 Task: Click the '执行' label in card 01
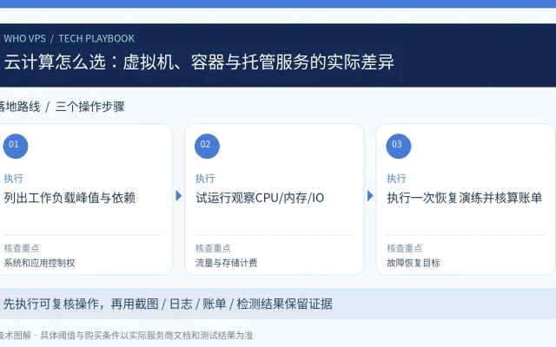pyautogui.click(x=14, y=178)
